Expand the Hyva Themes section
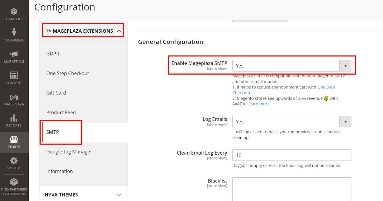This screenshot has width=383, height=201. click(x=119, y=195)
